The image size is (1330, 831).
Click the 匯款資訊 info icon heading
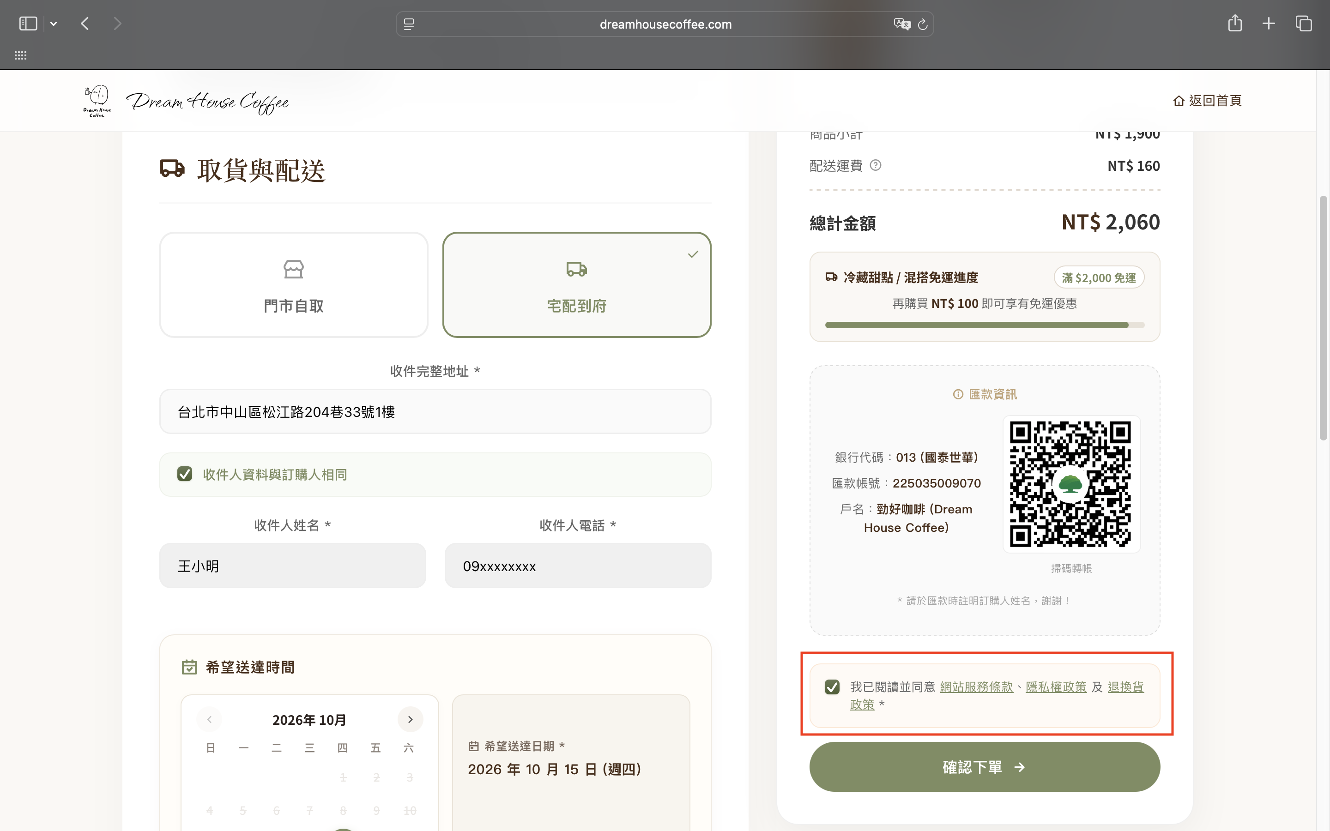pyautogui.click(x=984, y=394)
